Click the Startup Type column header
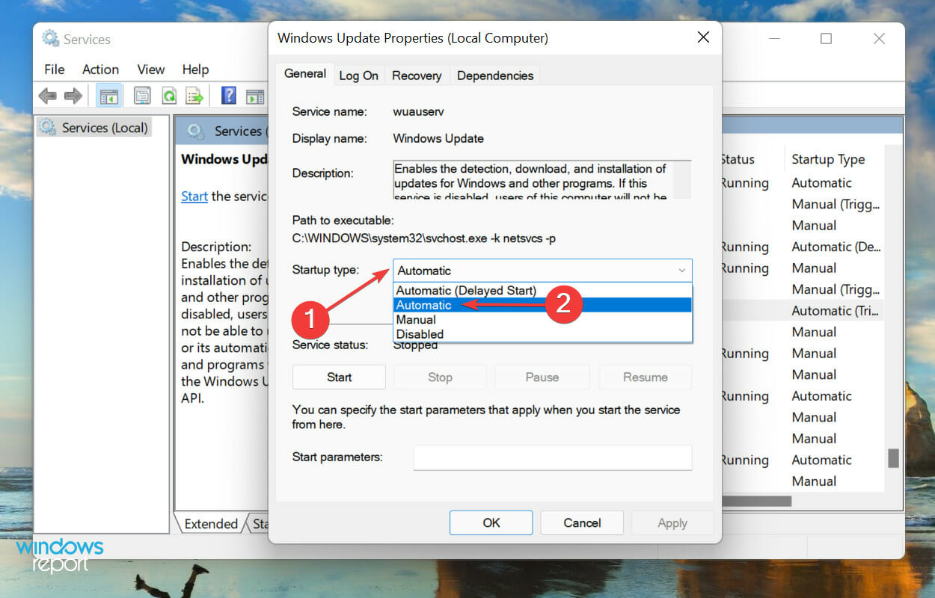Image resolution: width=935 pixels, height=598 pixels. click(828, 159)
